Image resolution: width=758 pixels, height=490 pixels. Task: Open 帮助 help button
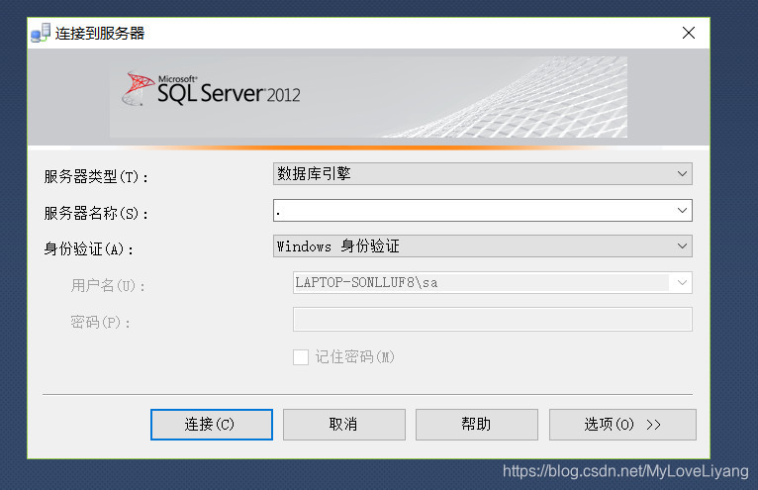point(477,425)
